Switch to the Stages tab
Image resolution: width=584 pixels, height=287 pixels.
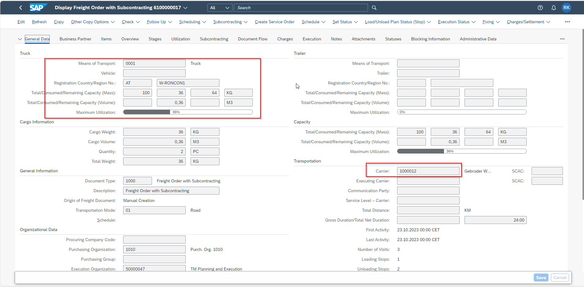point(155,39)
